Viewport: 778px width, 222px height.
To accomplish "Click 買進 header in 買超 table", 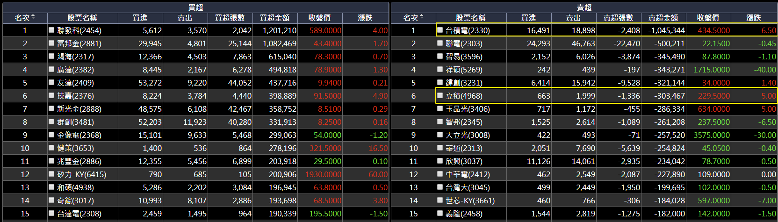I will point(140,18).
